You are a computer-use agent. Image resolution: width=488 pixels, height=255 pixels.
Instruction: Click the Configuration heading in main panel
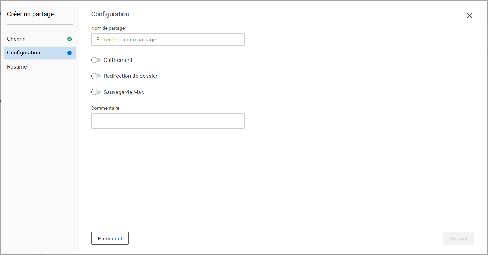click(x=110, y=14)
